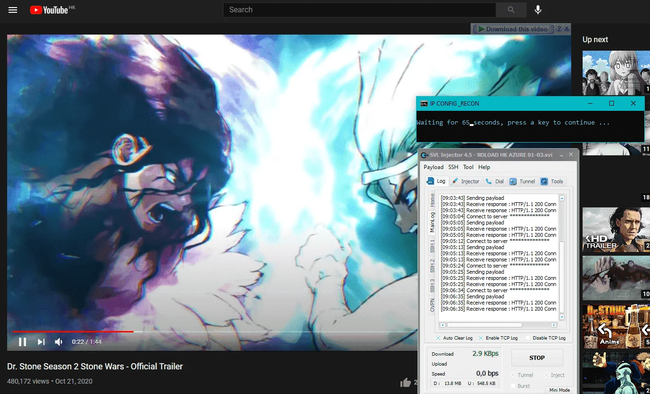Open the Payload menu
Screen dimensions: 650x394
click(434, 167)
